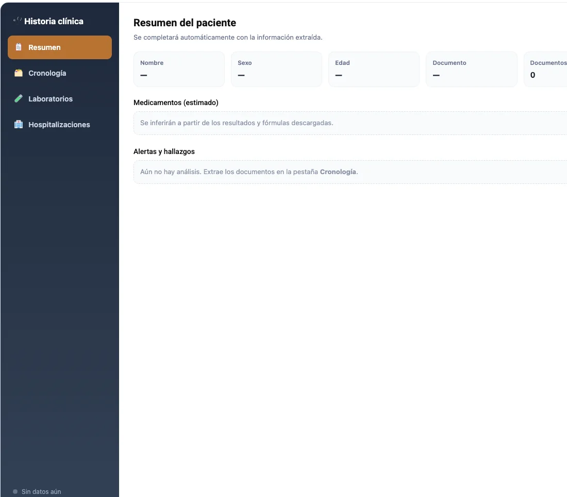The width and height of the screenshot is (567, 497).
Task: Click the 'Sin datos aún' status text
Action: [x=41, y=491]
